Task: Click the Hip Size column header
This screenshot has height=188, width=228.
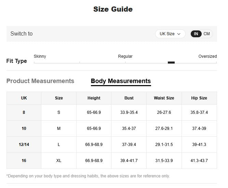Action: coord(199,98)
